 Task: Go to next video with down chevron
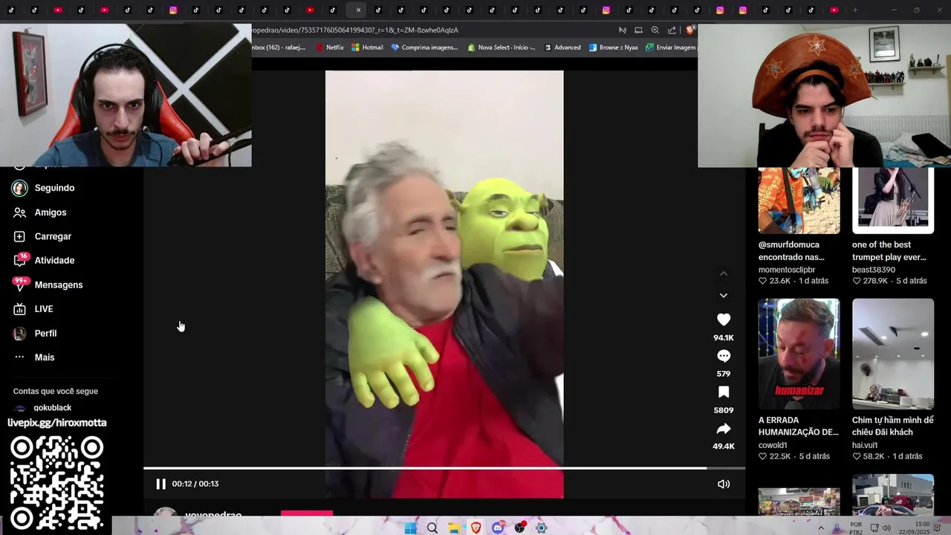click(724, 296)
